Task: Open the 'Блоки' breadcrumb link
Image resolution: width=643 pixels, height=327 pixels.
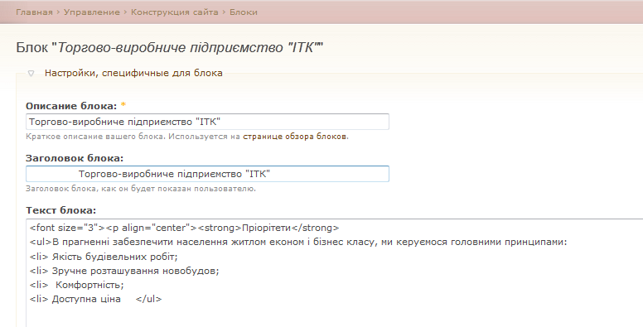Action: [x=244, y=12]
